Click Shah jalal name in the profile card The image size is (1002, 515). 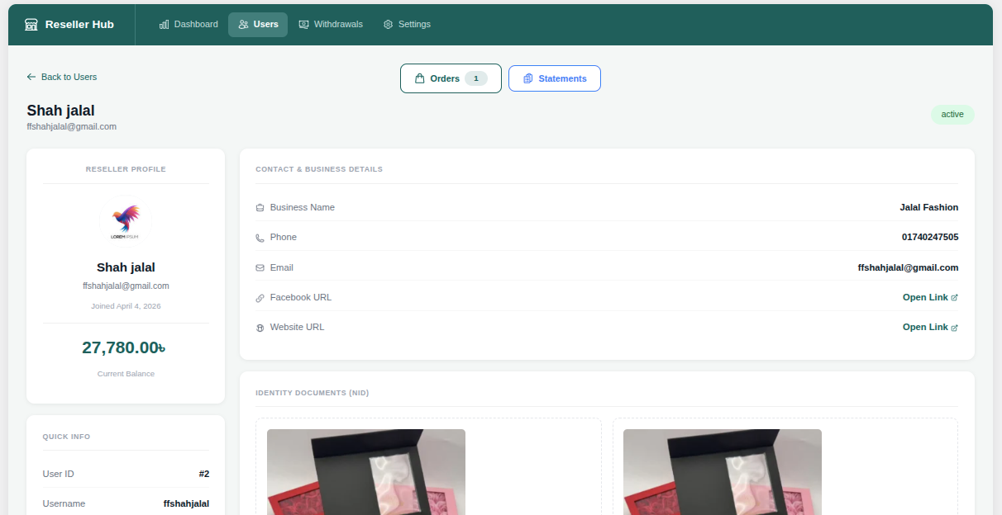tap(126, 267)
